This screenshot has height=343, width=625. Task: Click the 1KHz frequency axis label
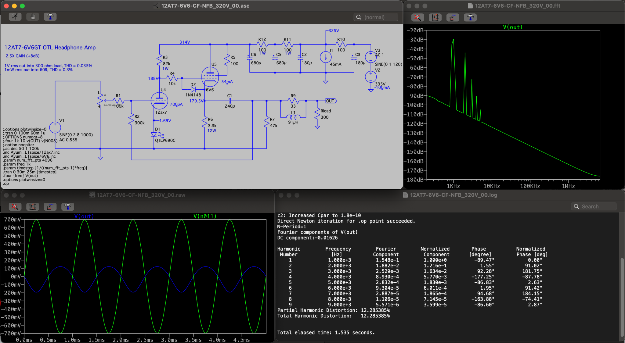[x=453, y=186]
